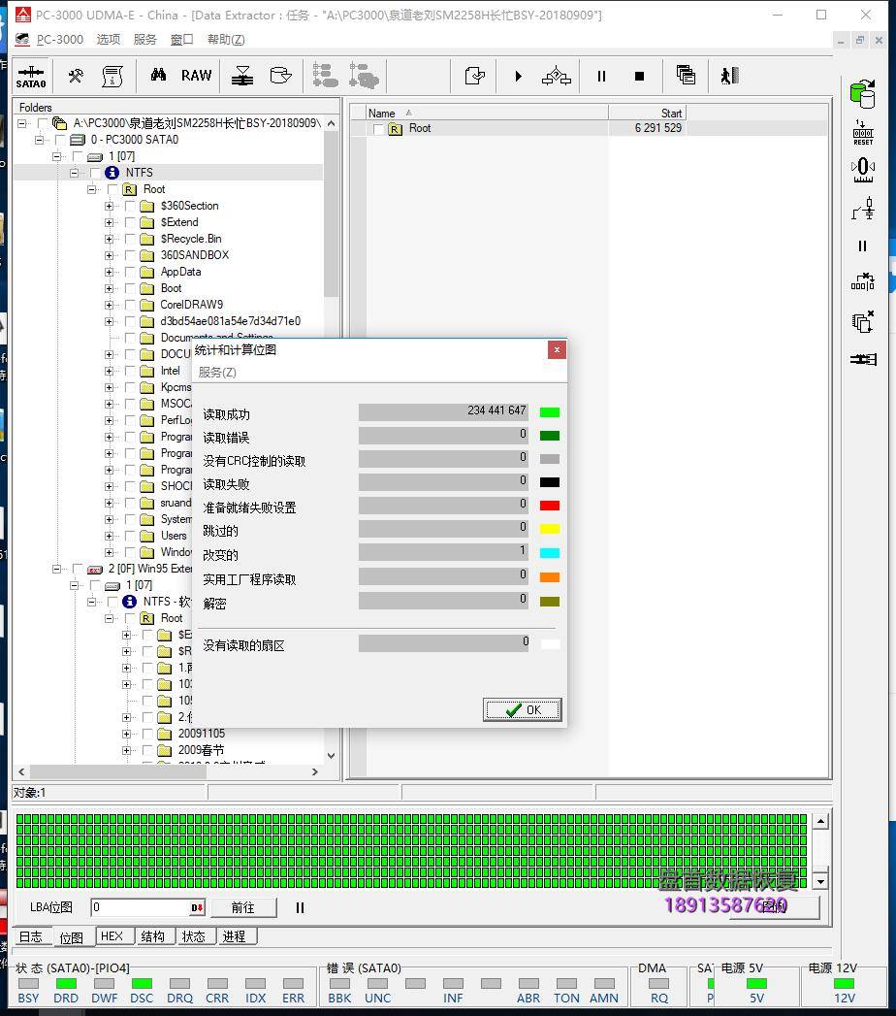Open the RAW recovery tool
This screenshot has width=896, height=1016.
196,76
